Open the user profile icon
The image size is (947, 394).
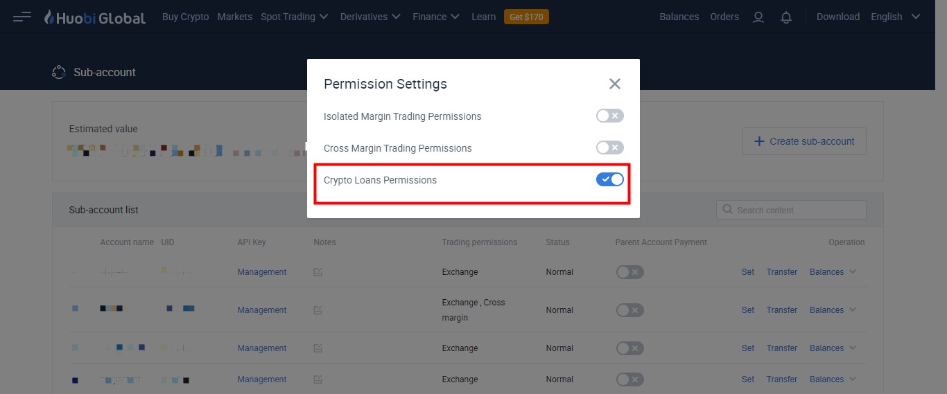(x=758, y=17)
